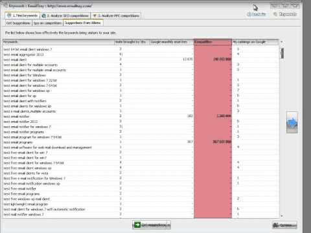
Task: Sort by Visits brought to site column
Action: [132, 42]
